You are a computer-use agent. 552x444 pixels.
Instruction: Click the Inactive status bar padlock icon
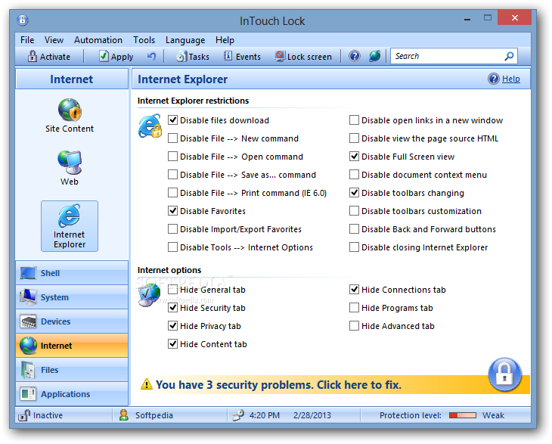tap(24, 415)
